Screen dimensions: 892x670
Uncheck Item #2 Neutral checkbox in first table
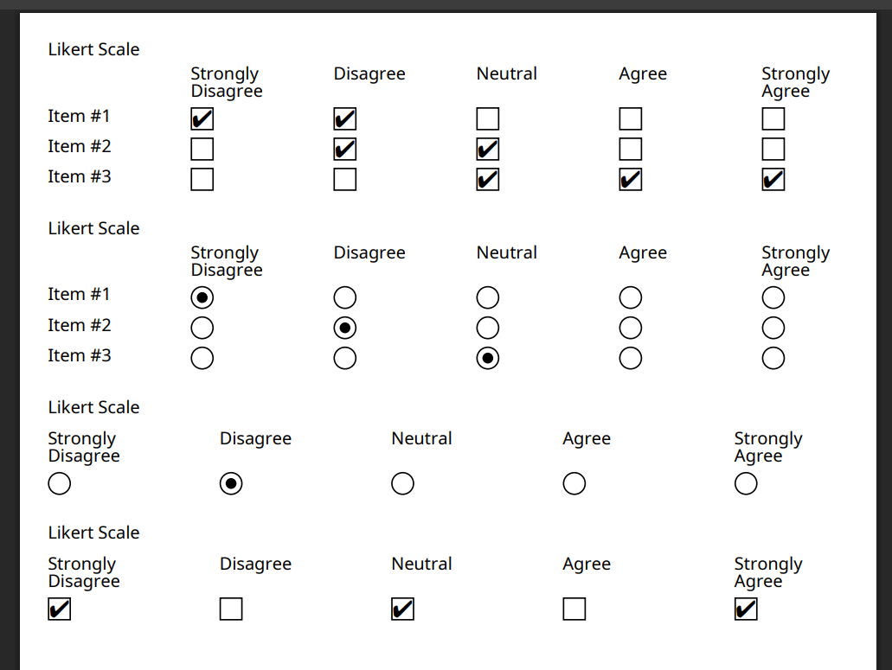click(x=487, y=150)
